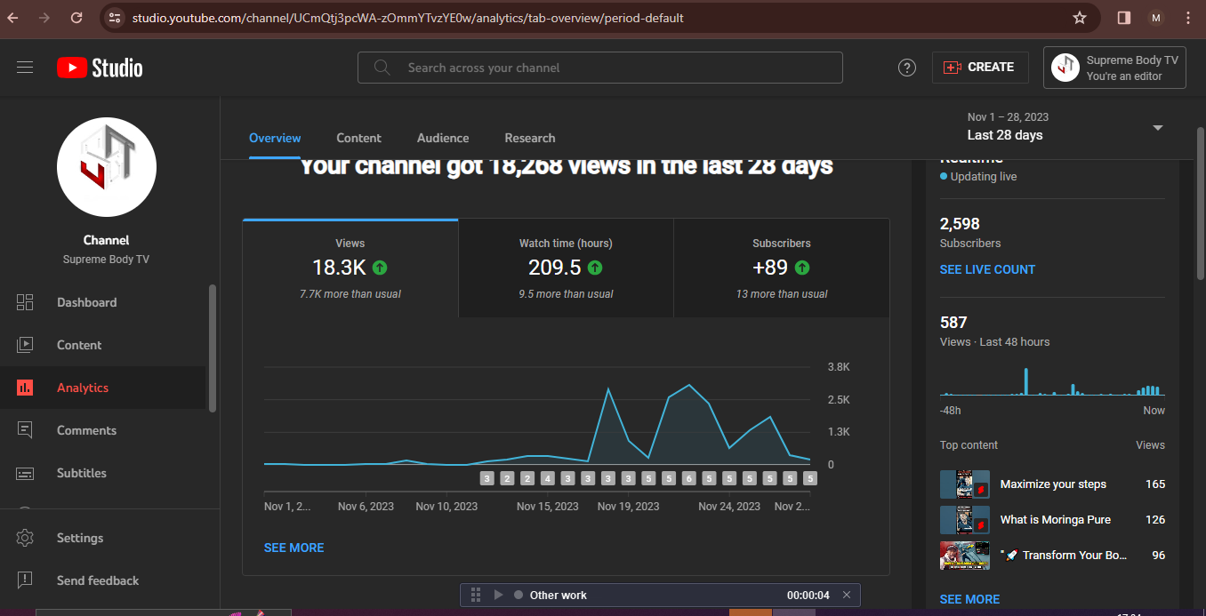Click the YouTube Studio logo
This screenshot has height=616, width=1206.
pyautogui.click(x=100, y=68)
